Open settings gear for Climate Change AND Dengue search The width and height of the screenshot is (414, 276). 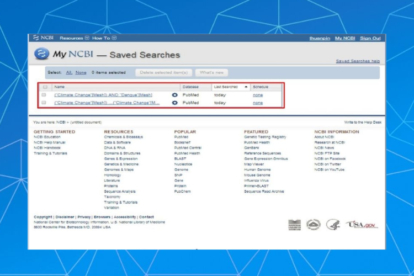[x=174, y=95]
